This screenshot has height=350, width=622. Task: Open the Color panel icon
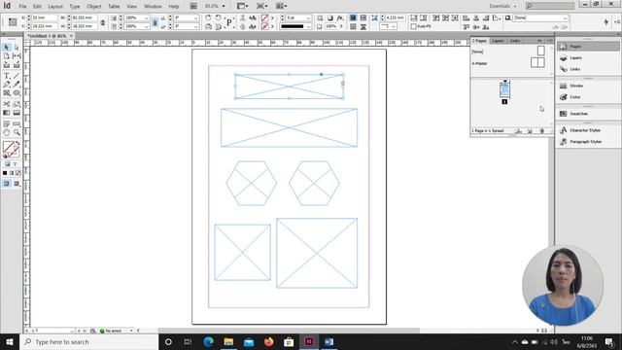[563, 97]
